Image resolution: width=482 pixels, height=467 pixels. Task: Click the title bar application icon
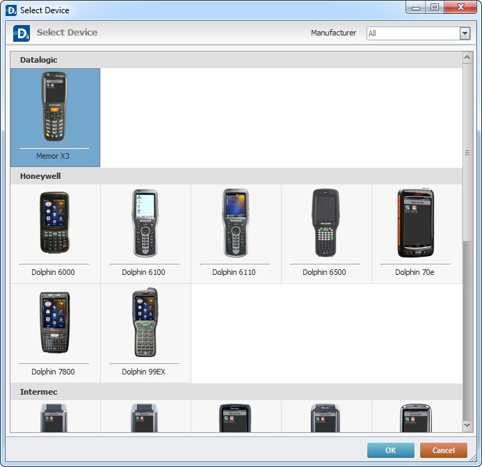coord(11,10)
